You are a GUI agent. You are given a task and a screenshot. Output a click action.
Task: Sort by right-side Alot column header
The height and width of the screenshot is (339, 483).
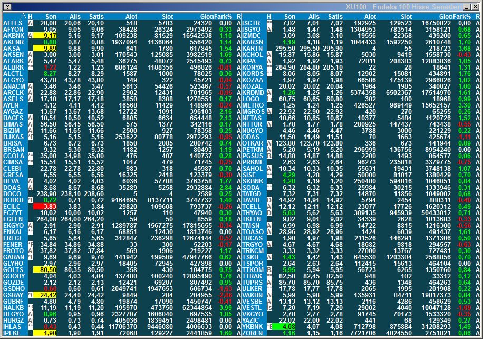(x=370, y=17)
